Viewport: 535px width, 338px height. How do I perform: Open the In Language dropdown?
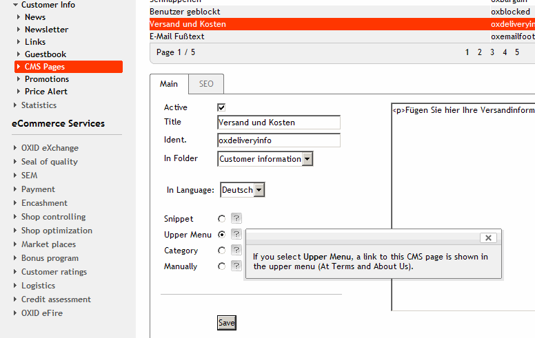pyautogui.click(x=259, y=190)
